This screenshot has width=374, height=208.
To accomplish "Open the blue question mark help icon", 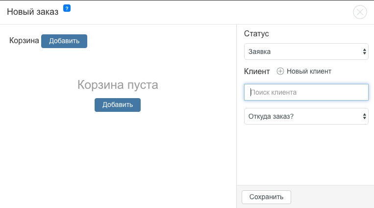I will [x=67, y=8].
